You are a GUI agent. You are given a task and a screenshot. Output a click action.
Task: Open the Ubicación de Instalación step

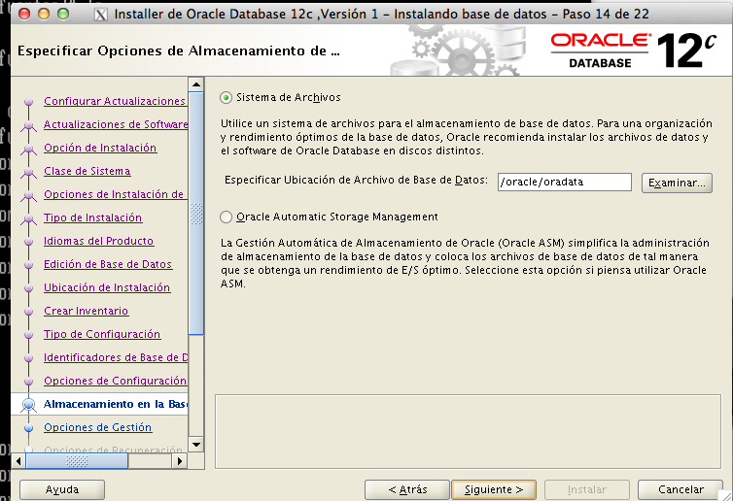[x=107, y=287]
